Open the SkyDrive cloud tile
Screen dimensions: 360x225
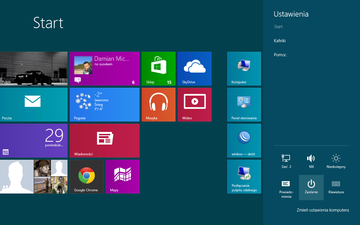tap(194, 68)
